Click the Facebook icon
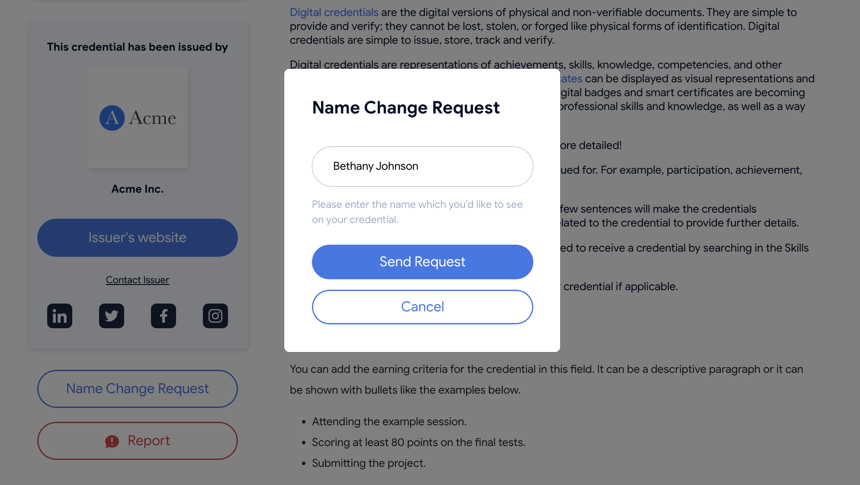Screen dimensions: 860x485 pyautogui.click(x=163, y=316)
